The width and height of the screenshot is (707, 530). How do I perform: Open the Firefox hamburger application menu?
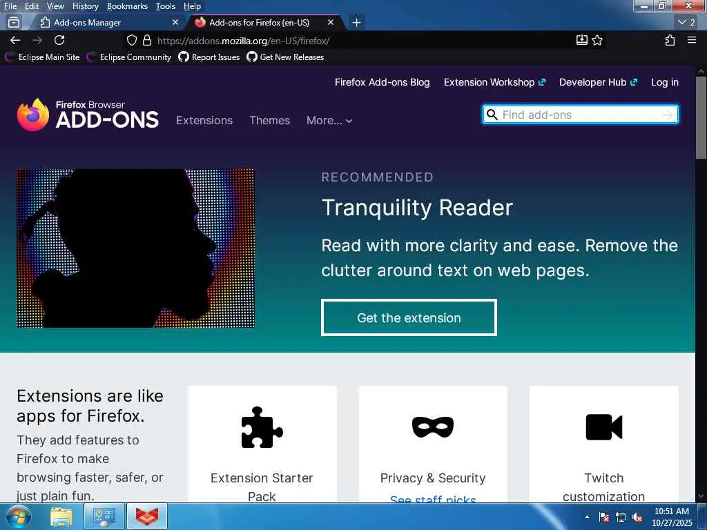pyautogui.click(x=692, y=41)
